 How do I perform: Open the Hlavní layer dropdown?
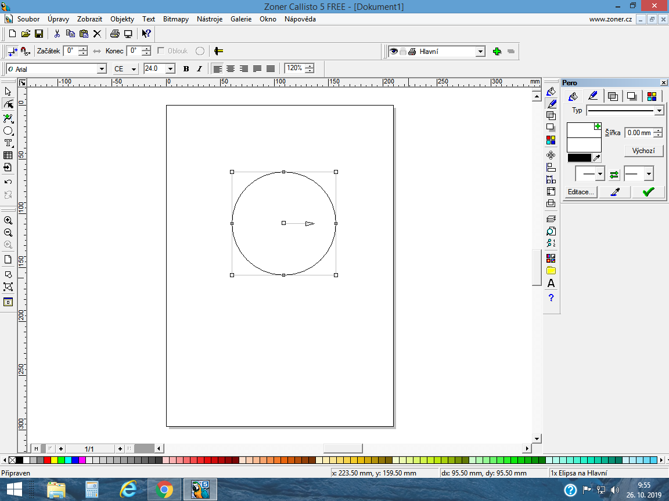(480, 52)
